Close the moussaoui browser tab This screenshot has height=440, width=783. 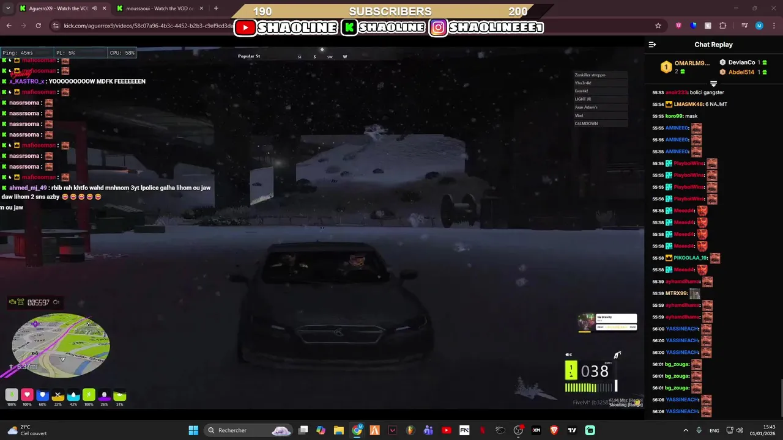click(x=201, y=9)
